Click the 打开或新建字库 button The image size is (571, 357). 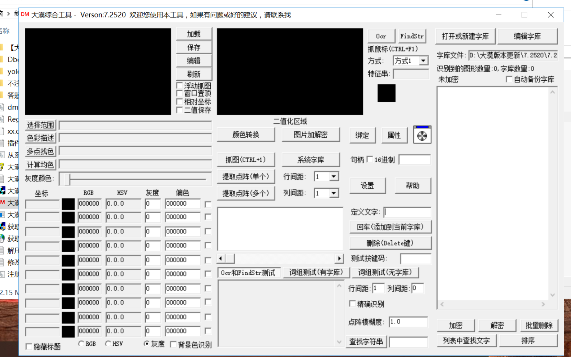pos(465,36)
